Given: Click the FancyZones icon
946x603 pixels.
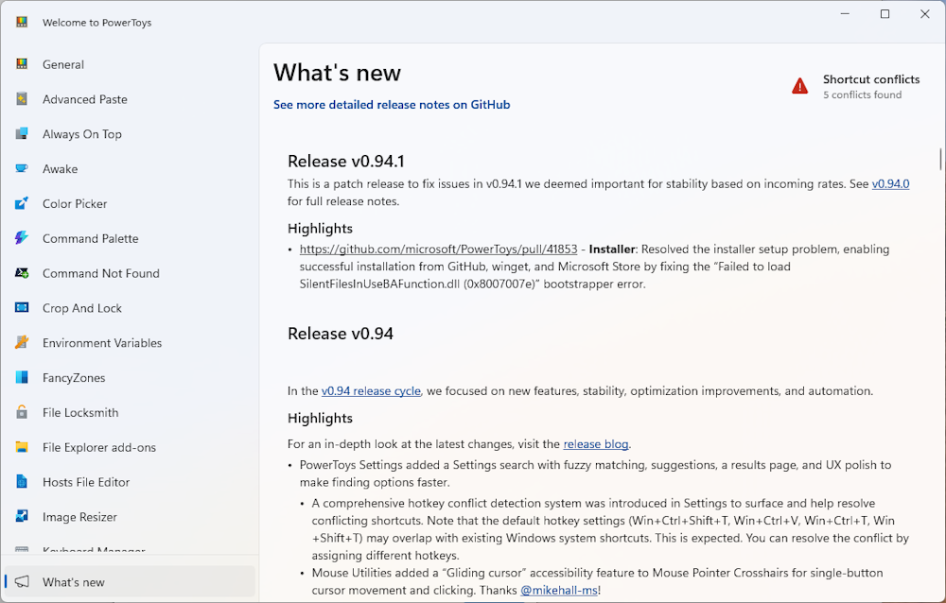Looking at the screenshot, I should pyautogui.click(x=22, y=377).
